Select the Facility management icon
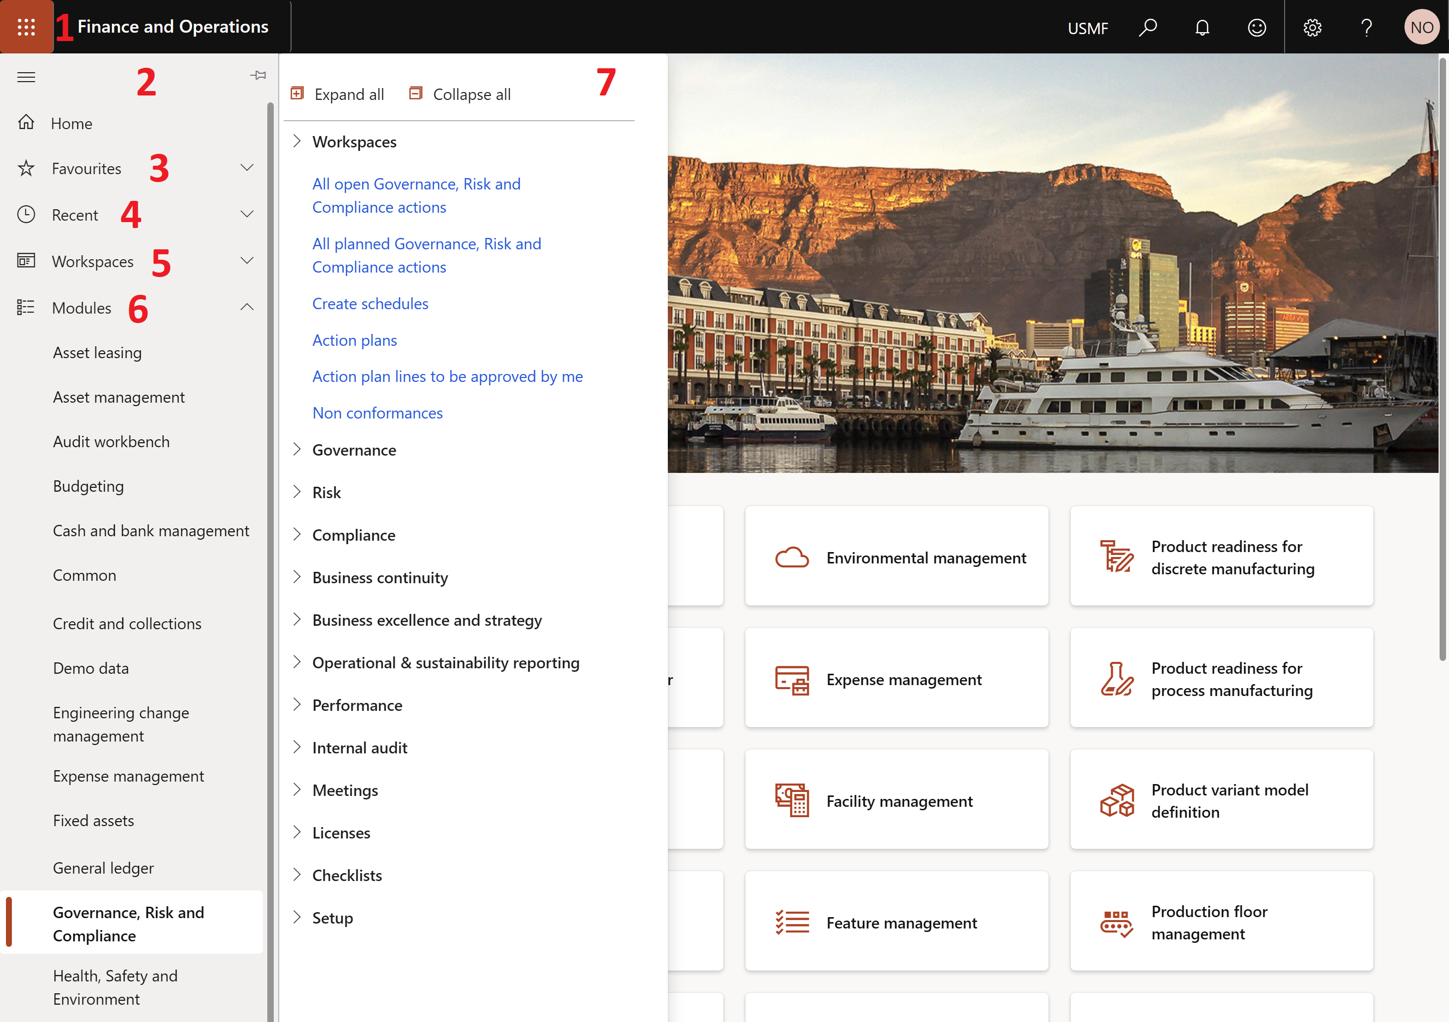This screenshot has width=1449, height=1022. point(792,800)
